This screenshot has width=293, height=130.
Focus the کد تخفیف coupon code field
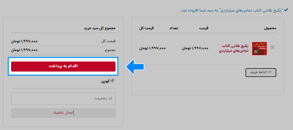tap(63, 99)
